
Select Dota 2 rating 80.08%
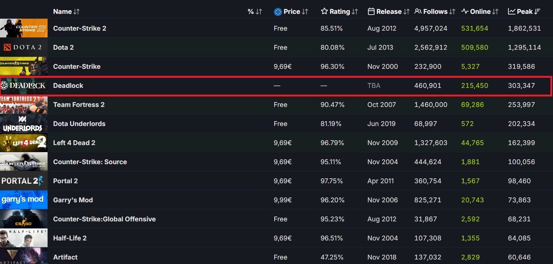coord(332,47)
